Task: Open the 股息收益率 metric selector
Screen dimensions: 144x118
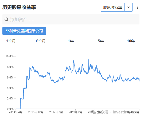Action: [x=113, y=7]
